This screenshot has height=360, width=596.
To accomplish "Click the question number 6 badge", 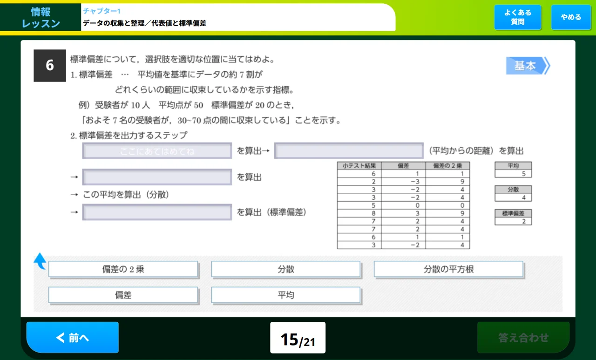I will click(50, 66).
